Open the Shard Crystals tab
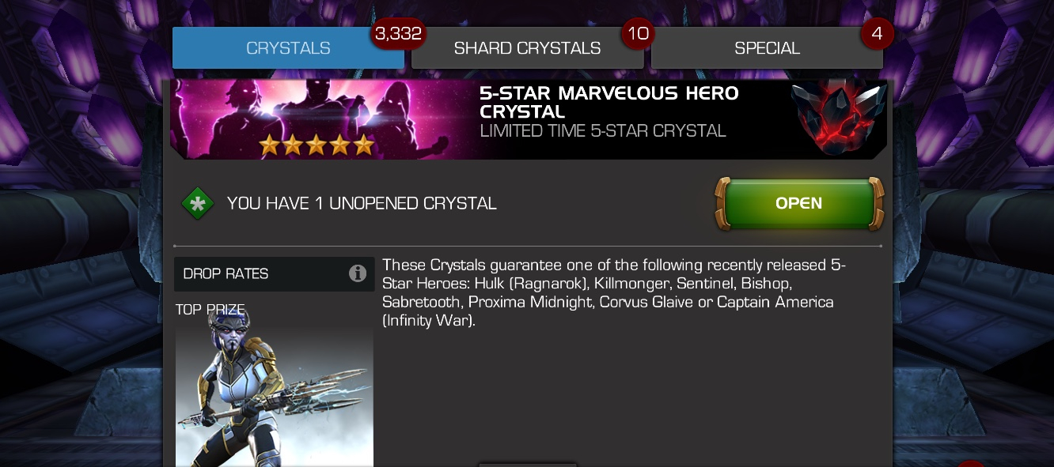The image size is (1054, 467). pyautogui.click(x=527, y=48)
